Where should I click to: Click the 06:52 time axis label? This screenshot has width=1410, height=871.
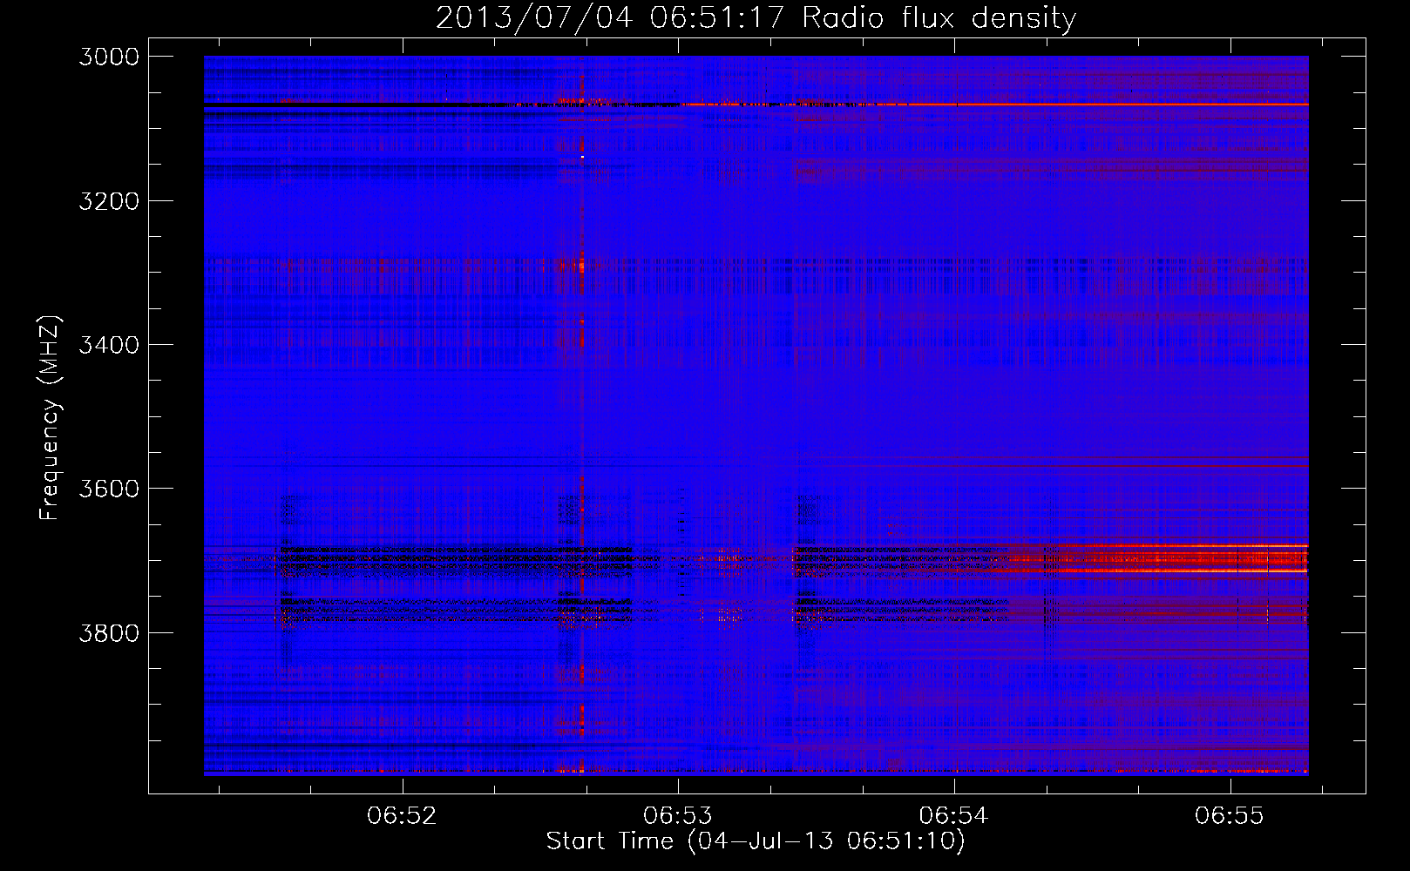(x=401, y=816)
